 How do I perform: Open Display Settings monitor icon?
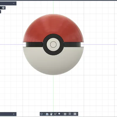coord(65,114)
